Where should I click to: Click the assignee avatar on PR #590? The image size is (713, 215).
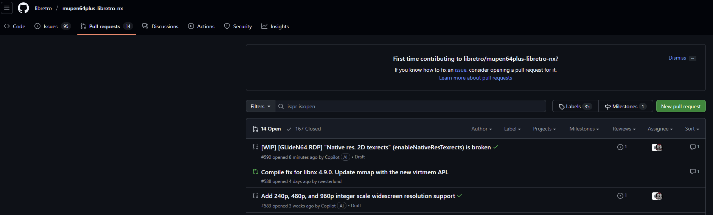657,147
